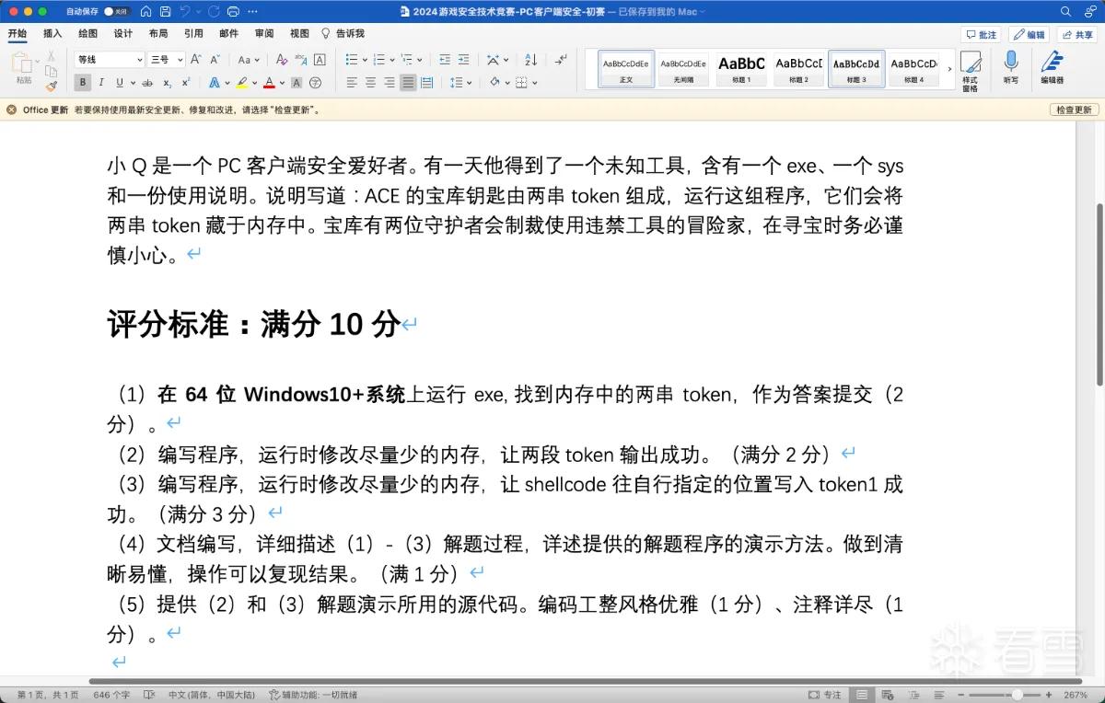Viewport: 1105px width, 703px height.
Task: Switch to the 插入 ribbon tab
Action: coord(52,33)
